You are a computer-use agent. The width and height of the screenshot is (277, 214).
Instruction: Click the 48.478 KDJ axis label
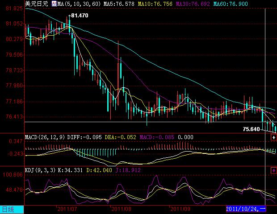tap(14, 190)
